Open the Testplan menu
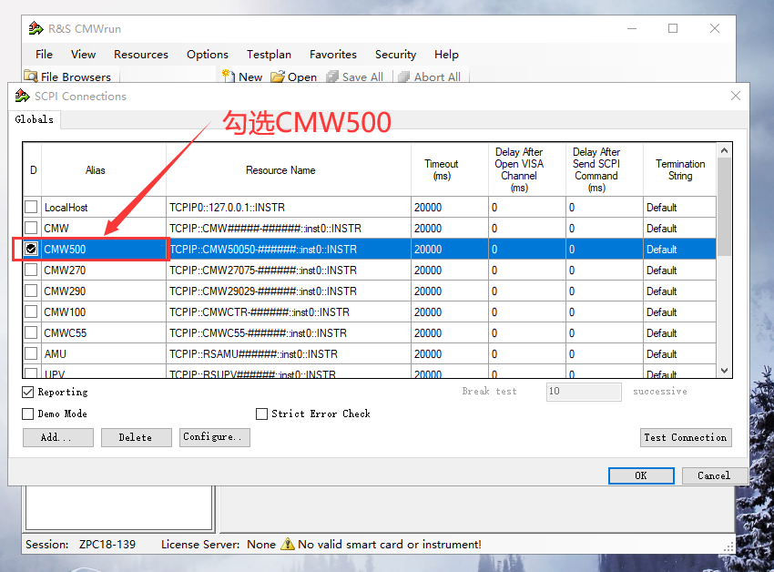Viewport: 774px width, 572px height. click(269, 55)
